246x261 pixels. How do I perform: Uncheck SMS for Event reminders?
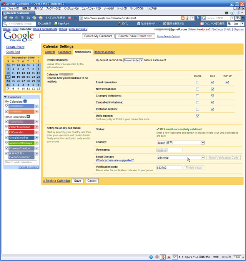click(212, 82)
